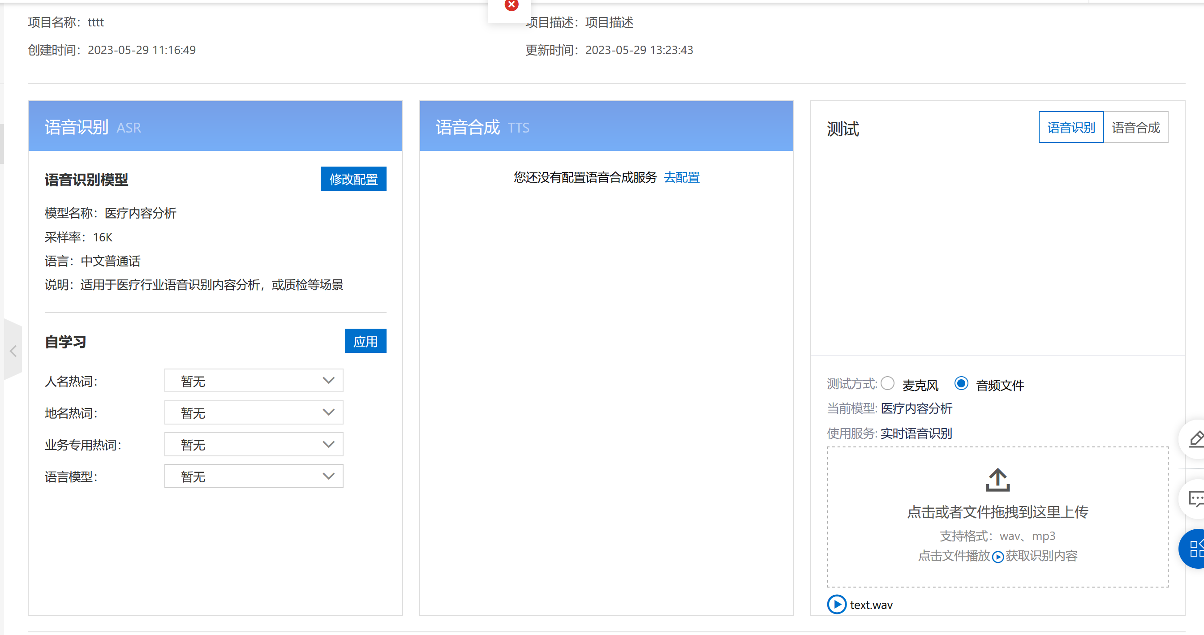
Task: Open 语言模型 dropdown
Action: pos(254,476)
